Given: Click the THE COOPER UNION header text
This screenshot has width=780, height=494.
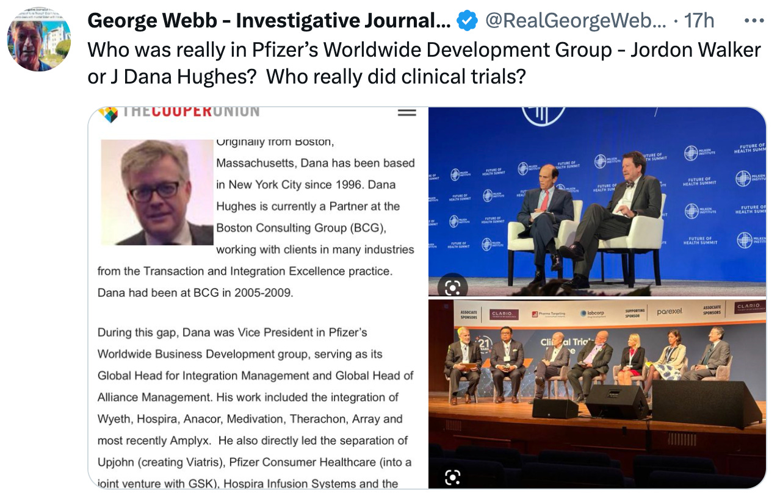Looking at the screenshot, I should pos(191,112).
